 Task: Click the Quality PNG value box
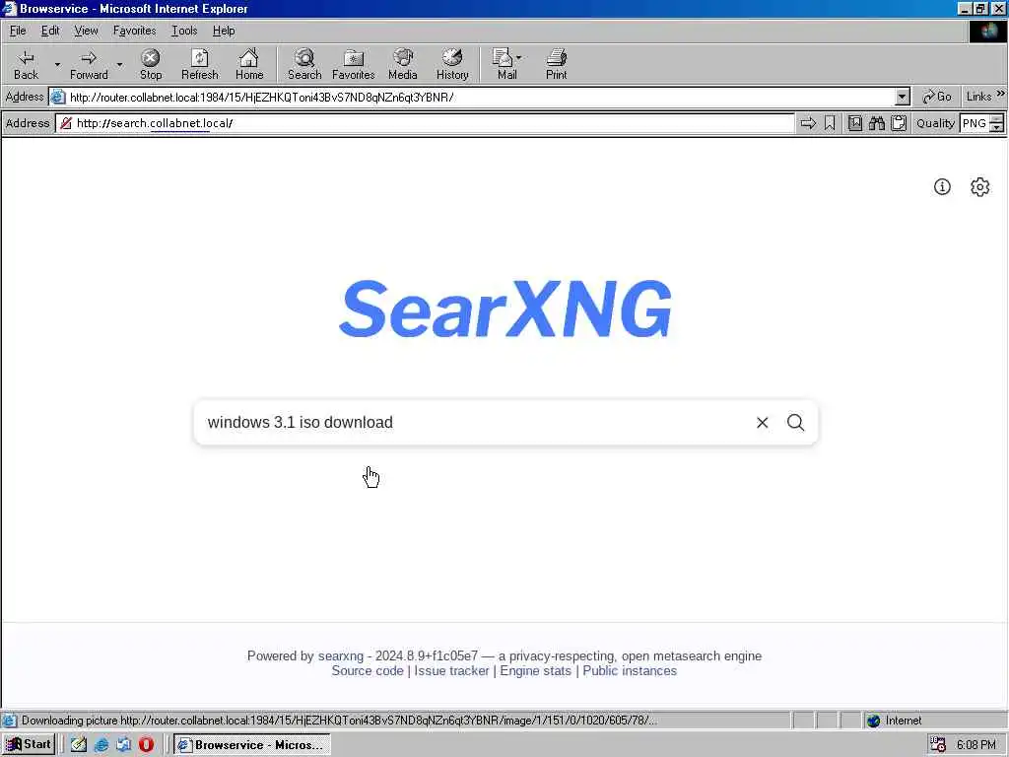click(x=975, y=123)
